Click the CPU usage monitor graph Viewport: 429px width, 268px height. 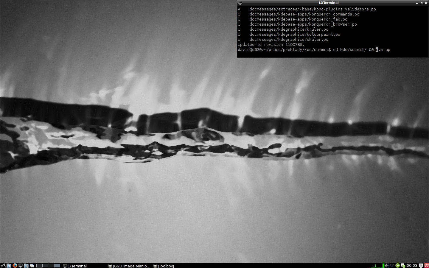tap(376, 266)
